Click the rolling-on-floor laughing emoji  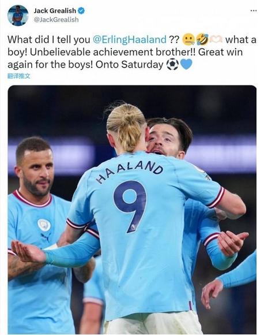click(202, 39)
